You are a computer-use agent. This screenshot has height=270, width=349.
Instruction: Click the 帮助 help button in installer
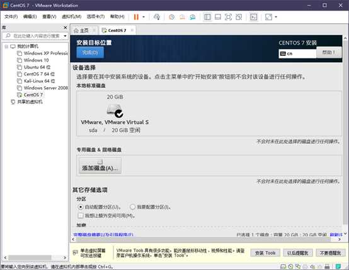(329, 52)
